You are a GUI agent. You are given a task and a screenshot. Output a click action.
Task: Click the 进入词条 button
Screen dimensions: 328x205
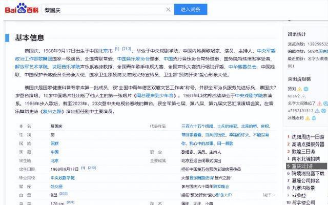coord(191,9)
